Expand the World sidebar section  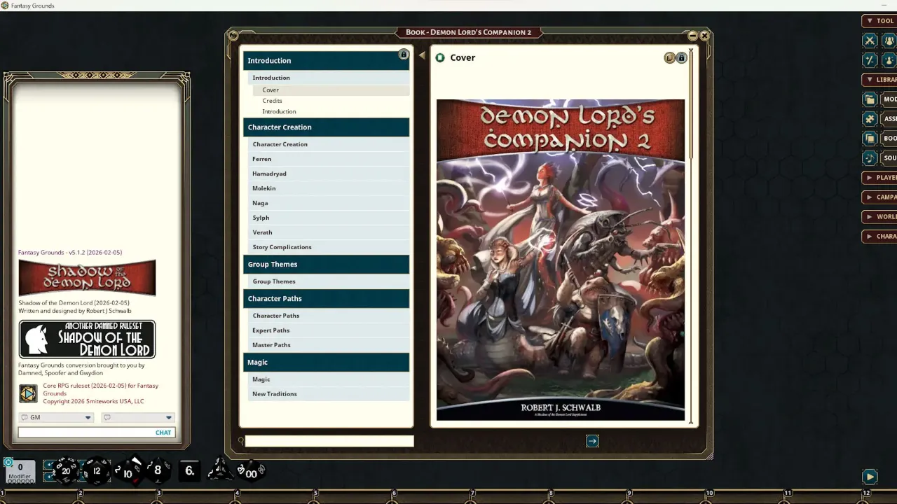pos(879,217)
